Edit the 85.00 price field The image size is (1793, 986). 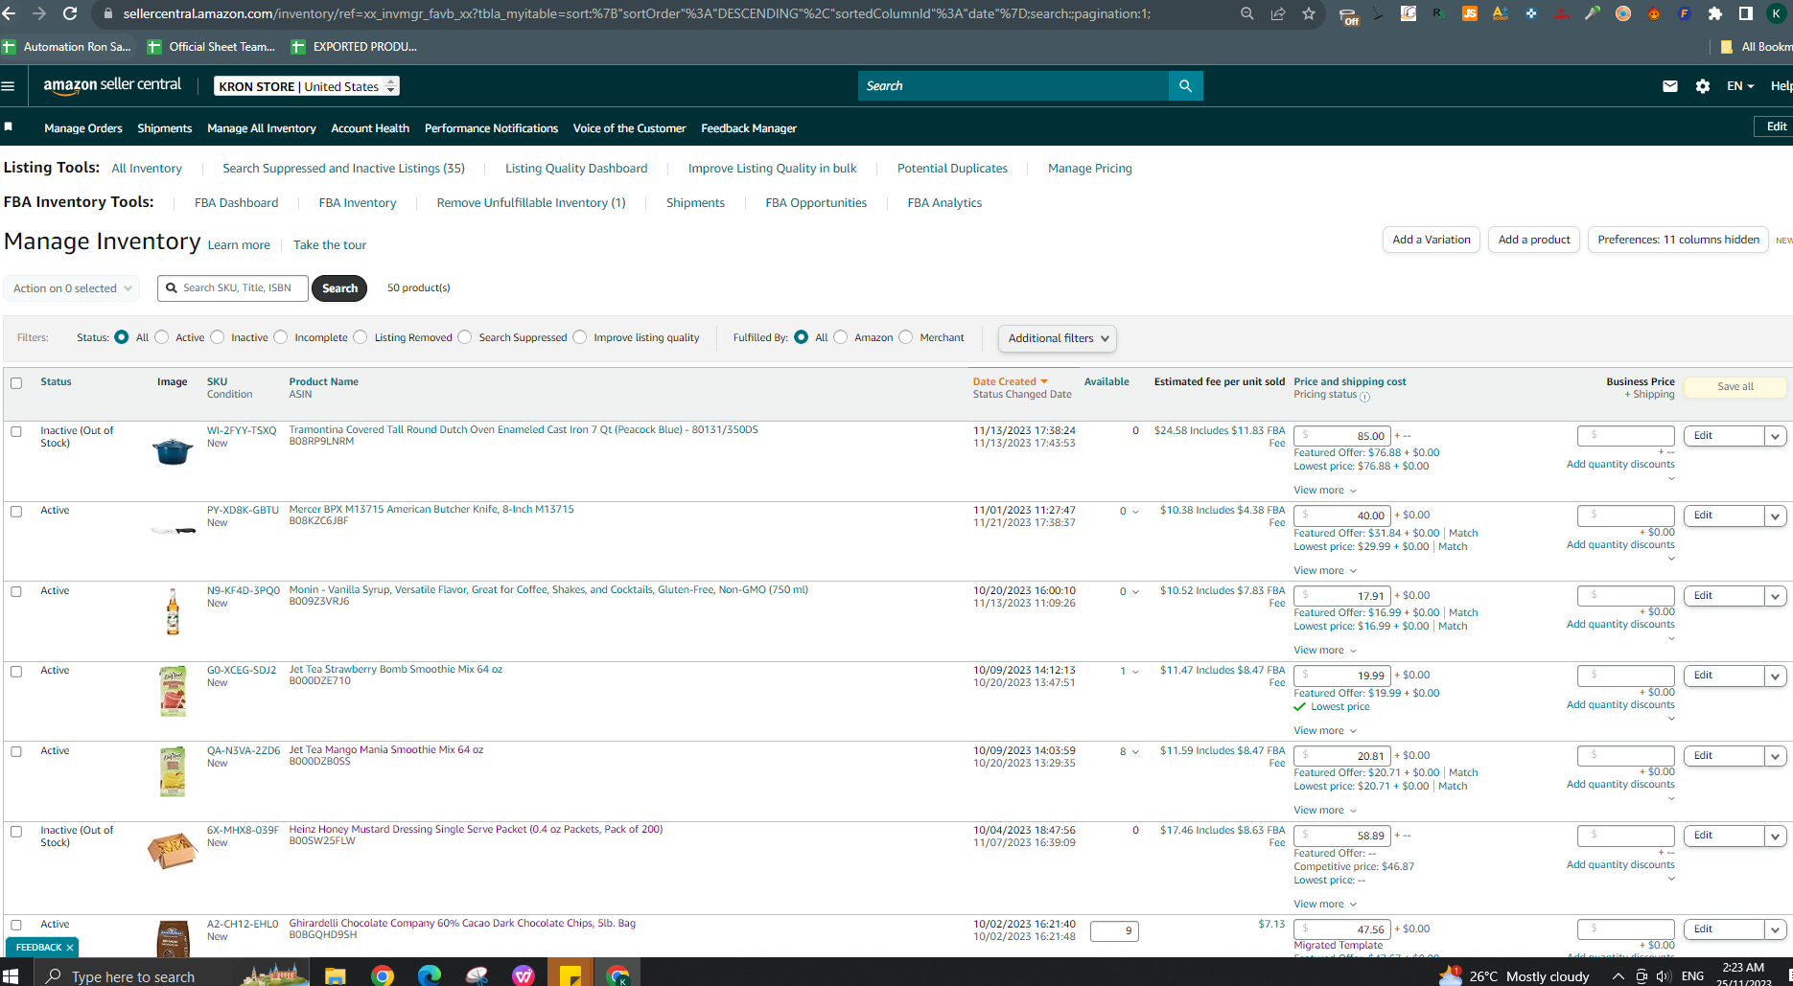tap(1342, 436)
